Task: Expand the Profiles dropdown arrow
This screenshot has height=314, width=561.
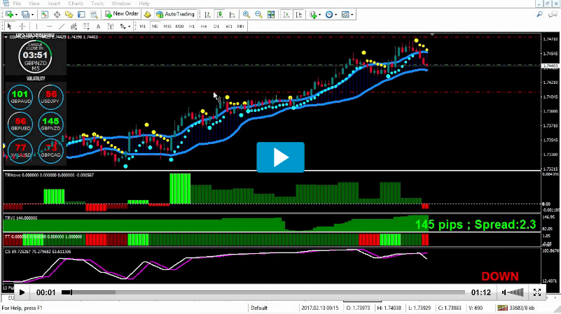Action: (x=32, y=15)
